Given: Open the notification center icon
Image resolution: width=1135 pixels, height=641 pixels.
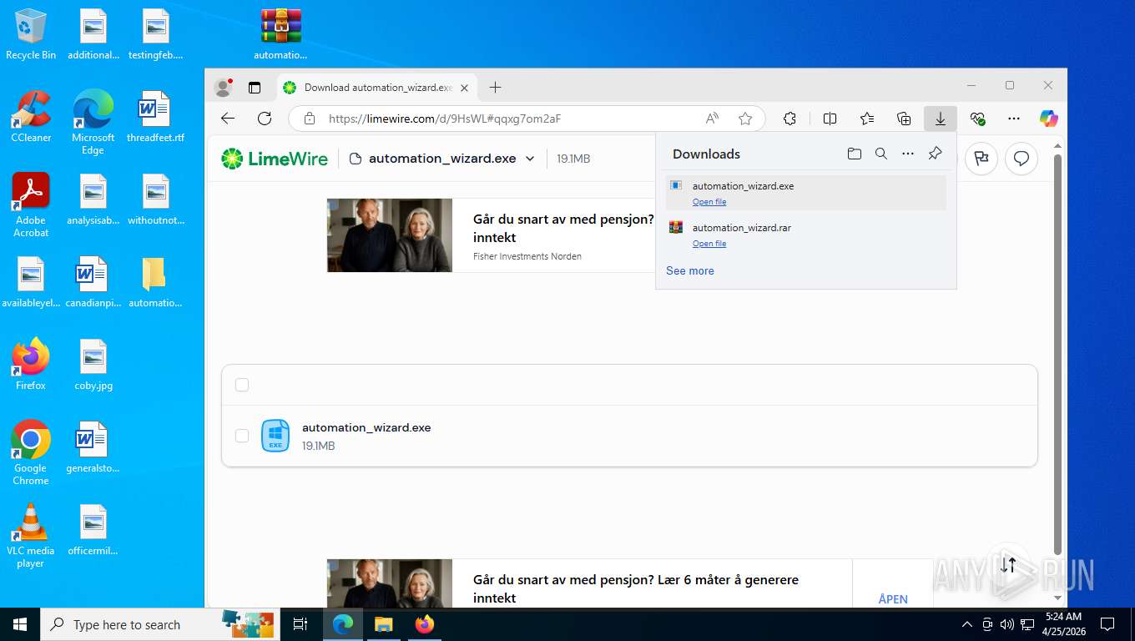Looking at the screenshot, I should [x=1107, y=624].
